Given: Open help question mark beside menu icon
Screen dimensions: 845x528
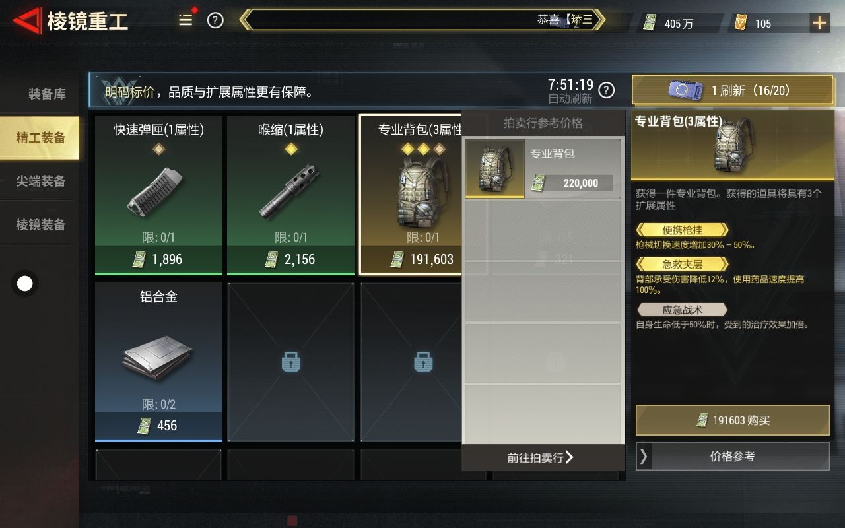Looking at the screenshot, I should coord(215,20).
